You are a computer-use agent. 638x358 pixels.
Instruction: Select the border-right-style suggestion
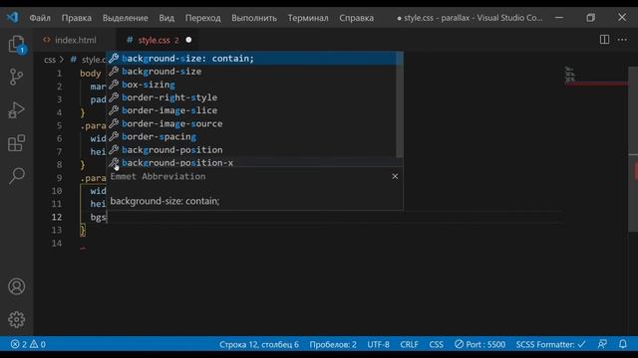(x=251, y=97)
